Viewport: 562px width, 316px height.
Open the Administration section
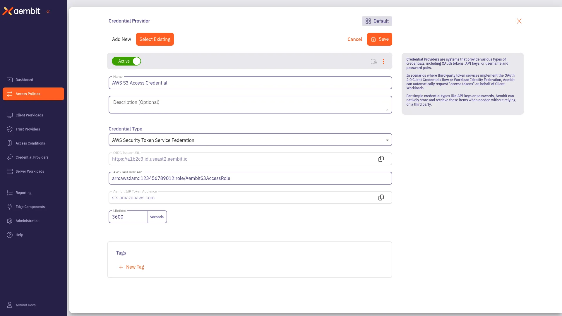click(33, 221)
